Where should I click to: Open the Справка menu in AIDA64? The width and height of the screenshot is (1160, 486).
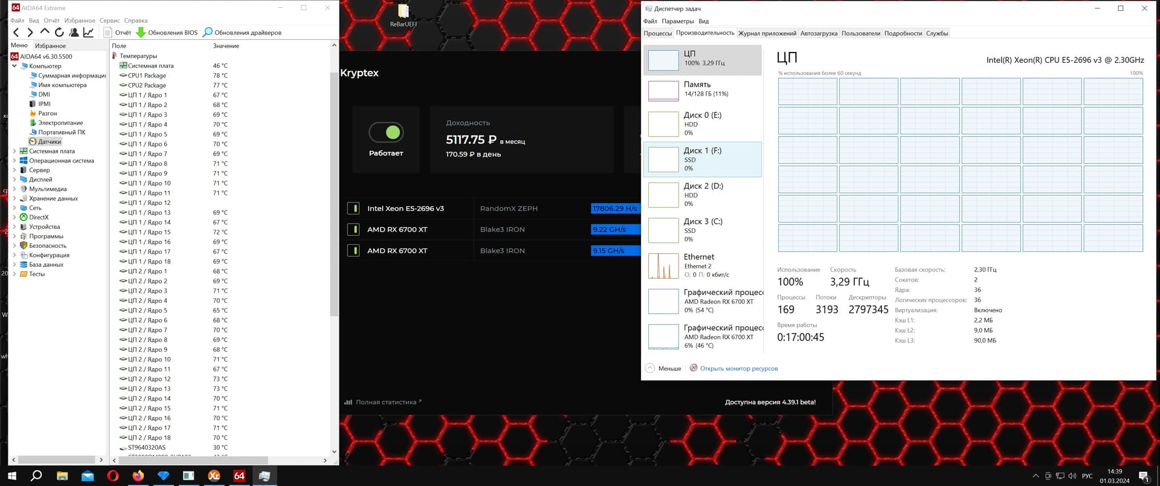[136, 21]
